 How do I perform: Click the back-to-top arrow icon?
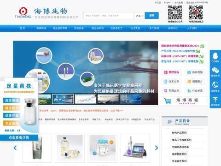pyautogui.click(x=215, y=100)
